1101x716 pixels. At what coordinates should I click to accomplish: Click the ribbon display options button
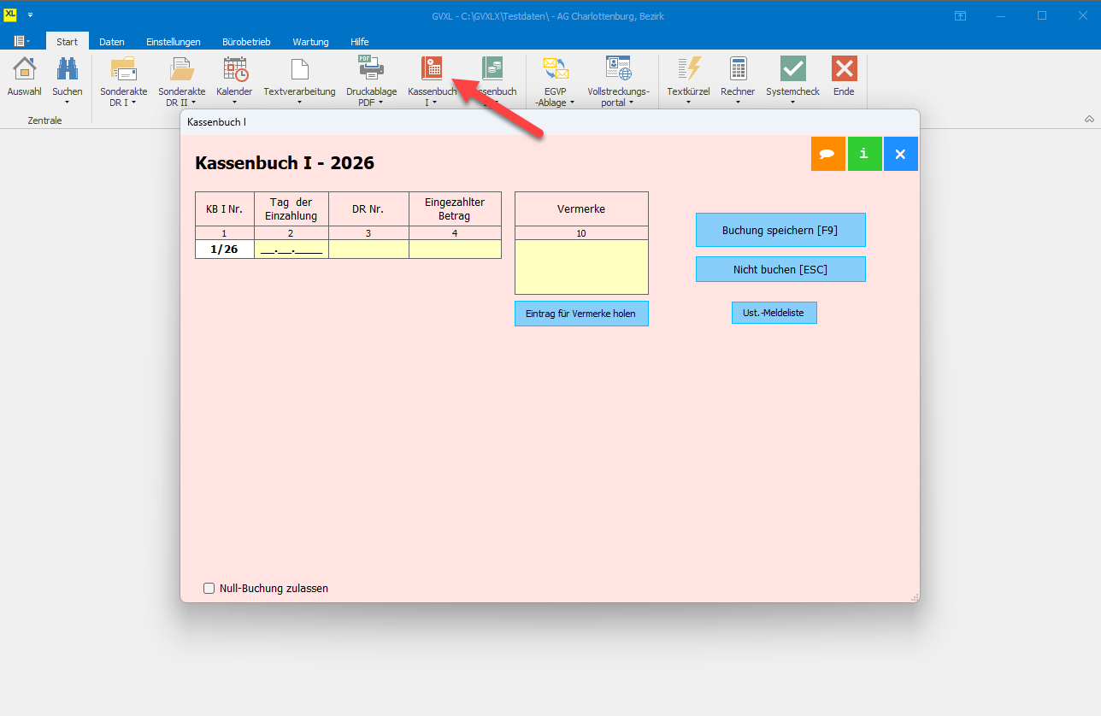pos(961,15)
